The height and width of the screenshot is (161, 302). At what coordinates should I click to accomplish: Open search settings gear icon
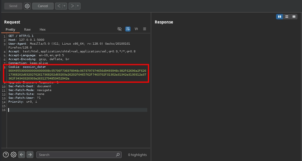13,154
